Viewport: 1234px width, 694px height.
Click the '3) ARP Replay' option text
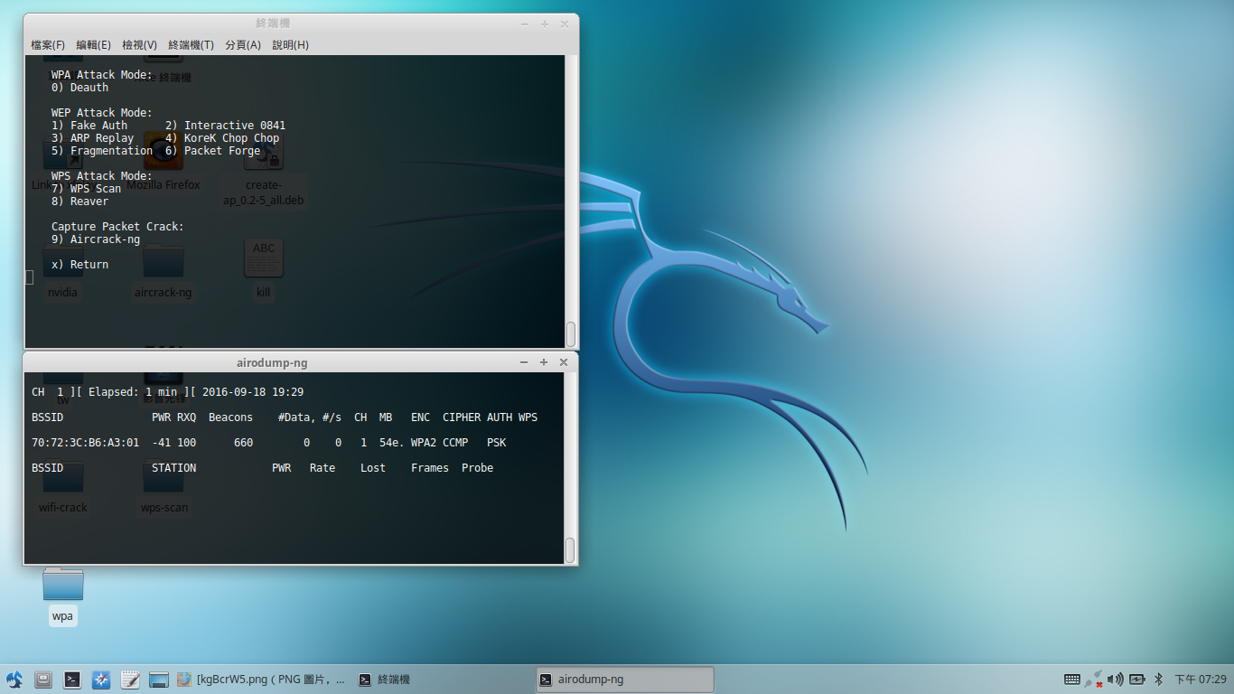(92, 138)
